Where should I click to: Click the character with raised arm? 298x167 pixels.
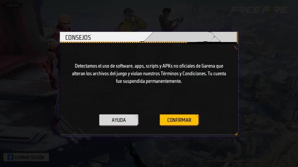(x=170, y=20)
